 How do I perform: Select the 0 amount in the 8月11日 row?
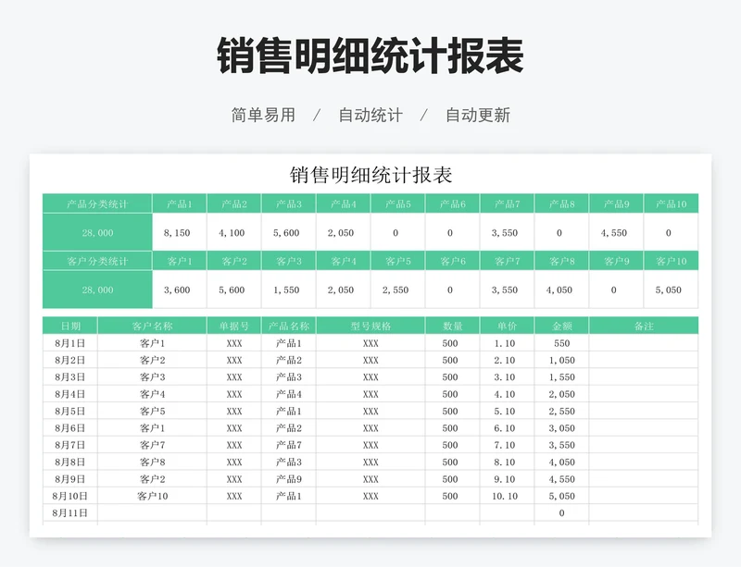click(x=562, y=513)
